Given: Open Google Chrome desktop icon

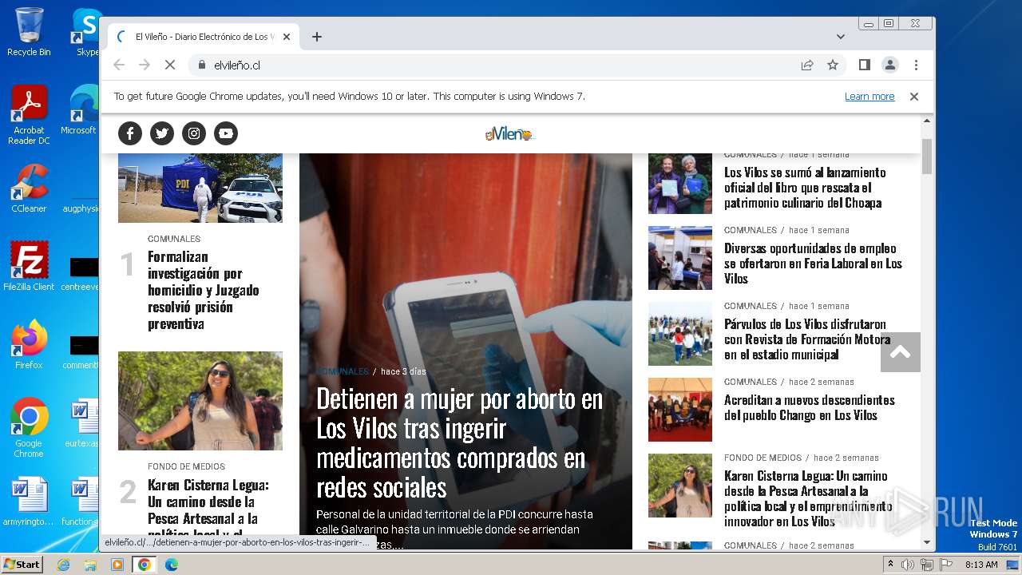Looking at the screenshot, I should pyautogui.click(x=29, y=427).
